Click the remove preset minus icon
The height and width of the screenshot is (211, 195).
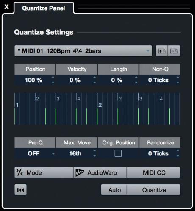(x=174, y=51)
